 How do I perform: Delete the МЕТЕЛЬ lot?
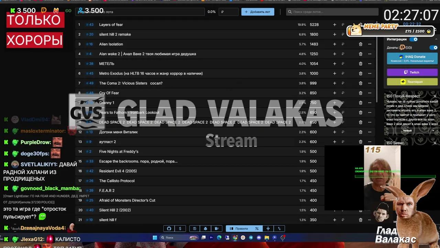coord(361,64)
